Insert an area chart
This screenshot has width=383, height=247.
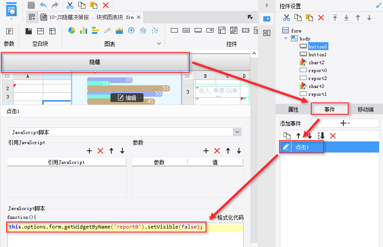tap(119, 30)
